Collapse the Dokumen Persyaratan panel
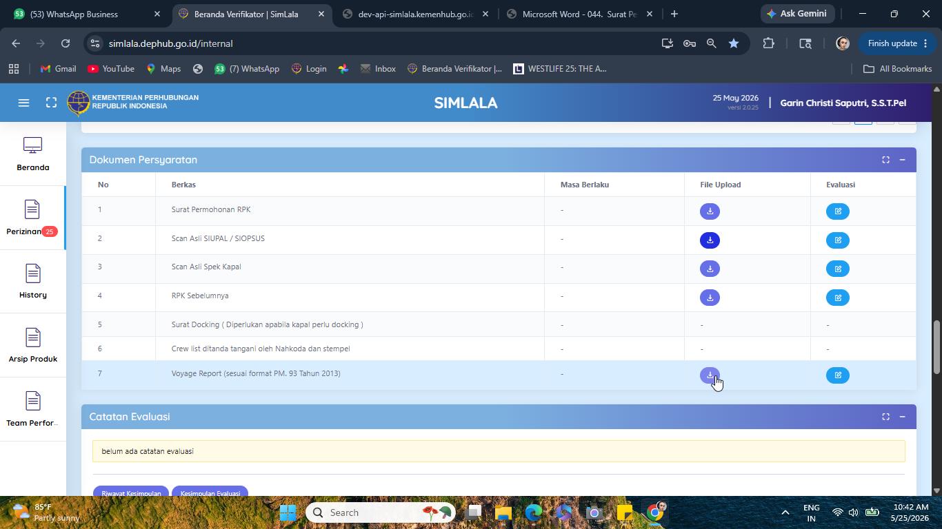 pos(902,160)
